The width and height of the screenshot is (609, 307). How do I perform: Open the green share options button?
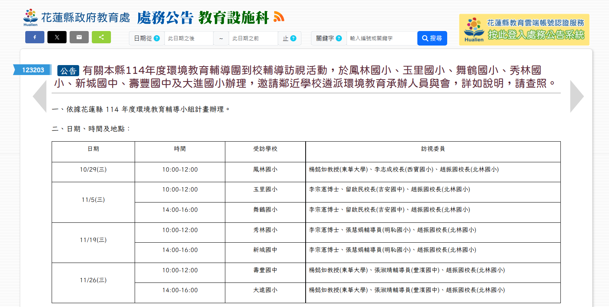tap(101, 37)
